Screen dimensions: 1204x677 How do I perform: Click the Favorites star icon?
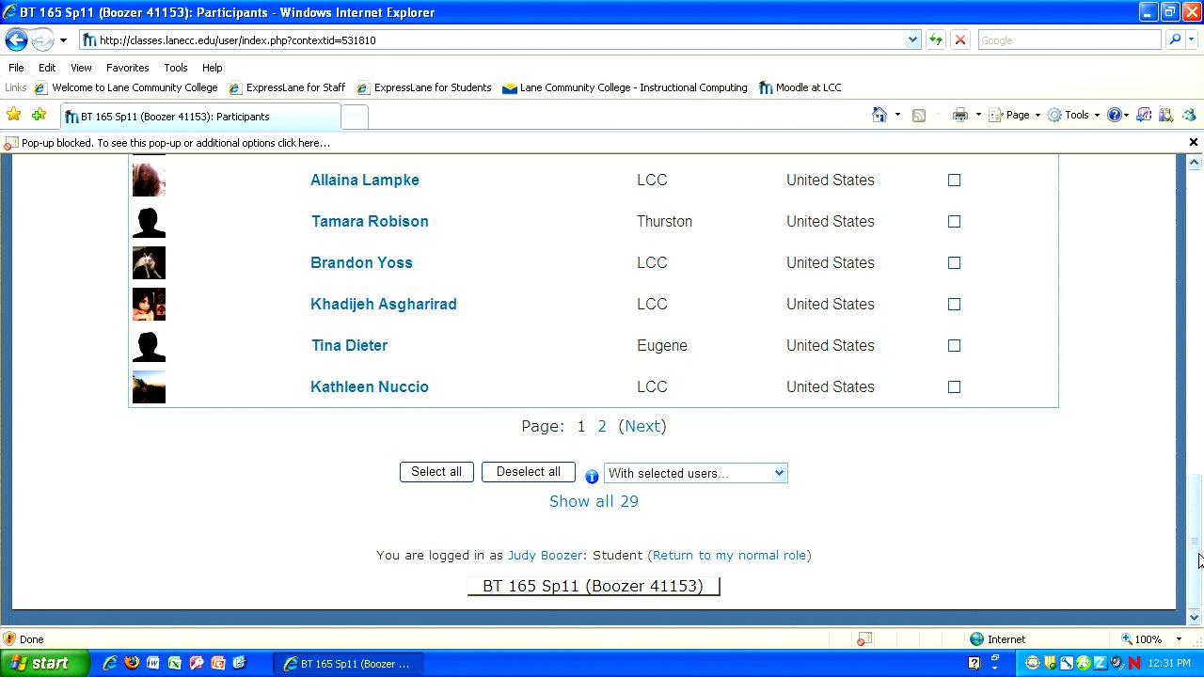tap(13, 115)
